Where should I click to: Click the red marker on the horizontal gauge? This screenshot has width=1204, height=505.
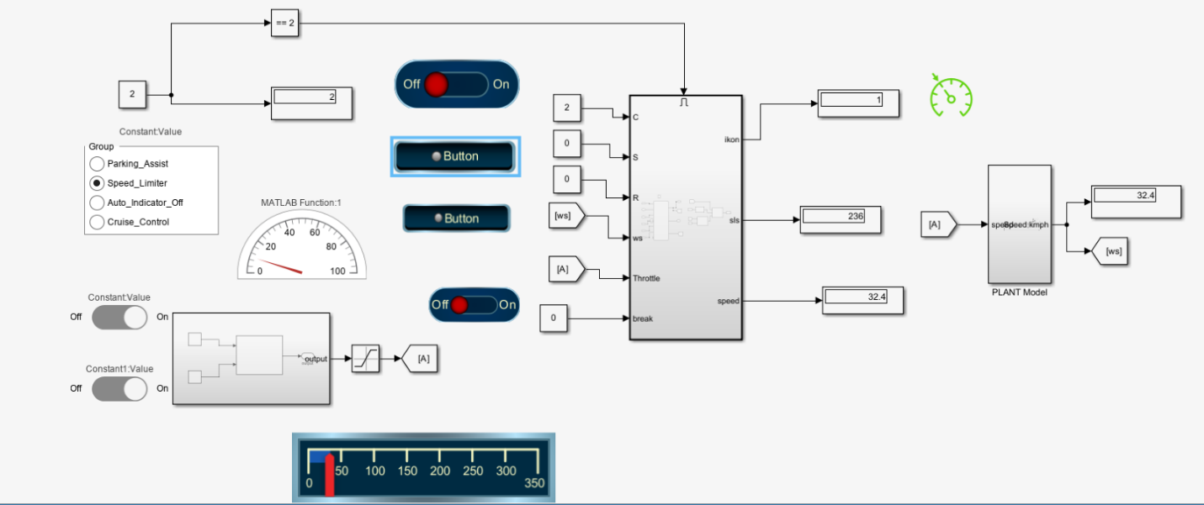(330, 475)
